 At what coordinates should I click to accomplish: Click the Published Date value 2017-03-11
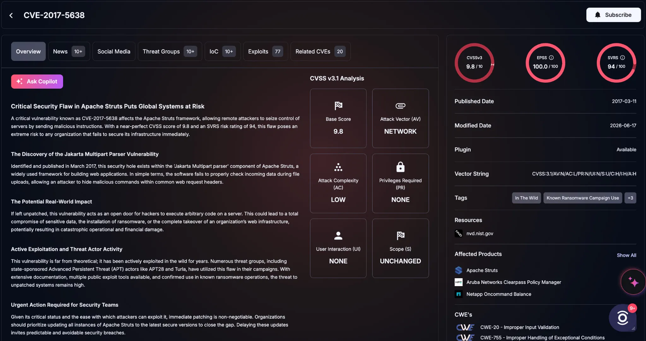624,101
